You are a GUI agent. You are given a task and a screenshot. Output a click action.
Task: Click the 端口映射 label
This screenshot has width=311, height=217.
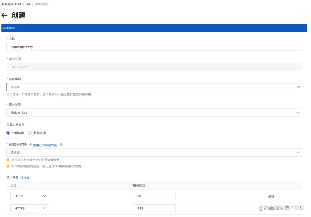12,177
